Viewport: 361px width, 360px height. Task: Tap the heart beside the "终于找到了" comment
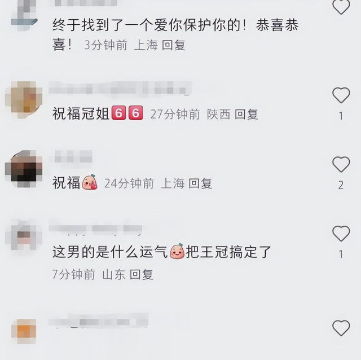point(341,6)
